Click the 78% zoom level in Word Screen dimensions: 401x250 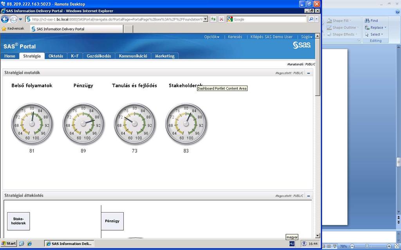pyautogui.click(x=343, y=246)
